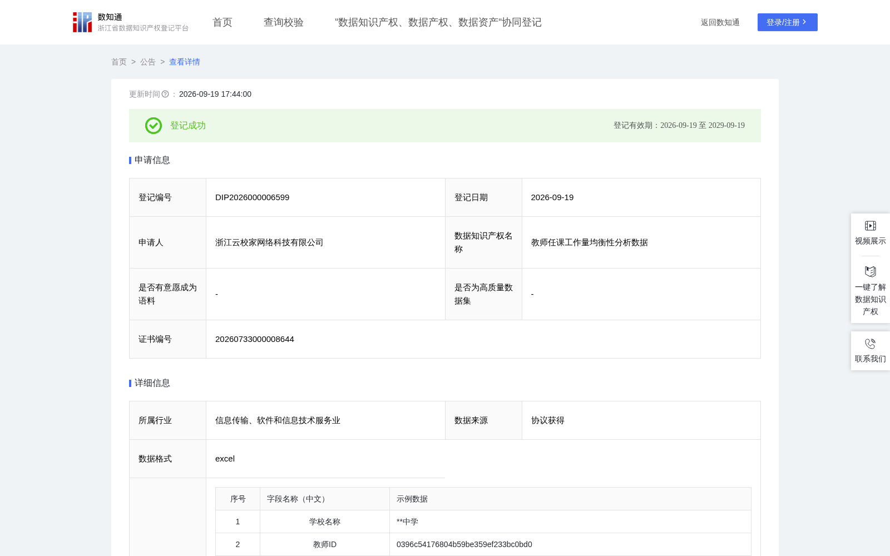Go to 公告 in the breadcrumb
The width and height of the screenshot is (890, 556).
point(148,62)
